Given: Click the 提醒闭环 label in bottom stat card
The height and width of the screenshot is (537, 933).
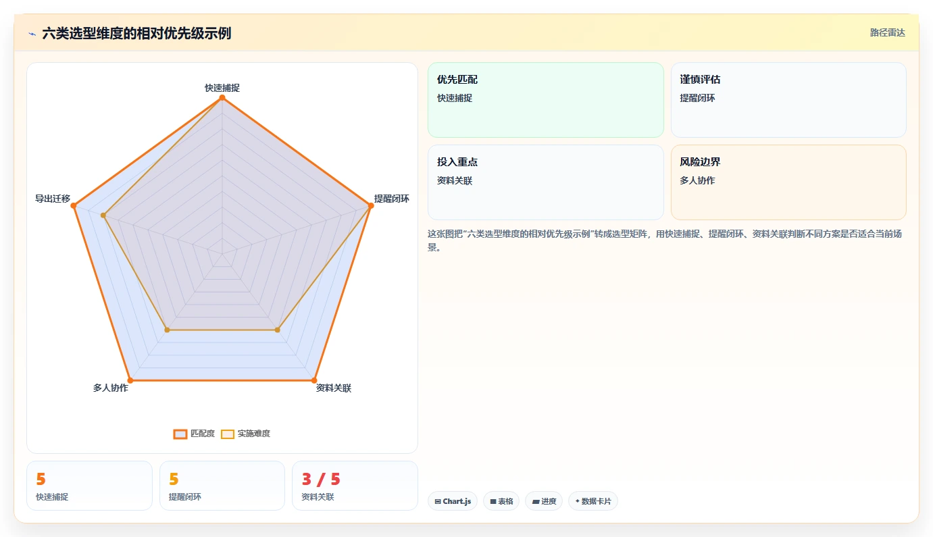Looking at the screenshot, I should pos(185,497).
